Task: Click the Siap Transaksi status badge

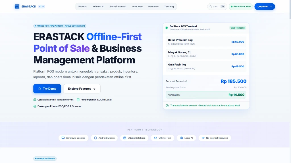Action: pos(238,28)
